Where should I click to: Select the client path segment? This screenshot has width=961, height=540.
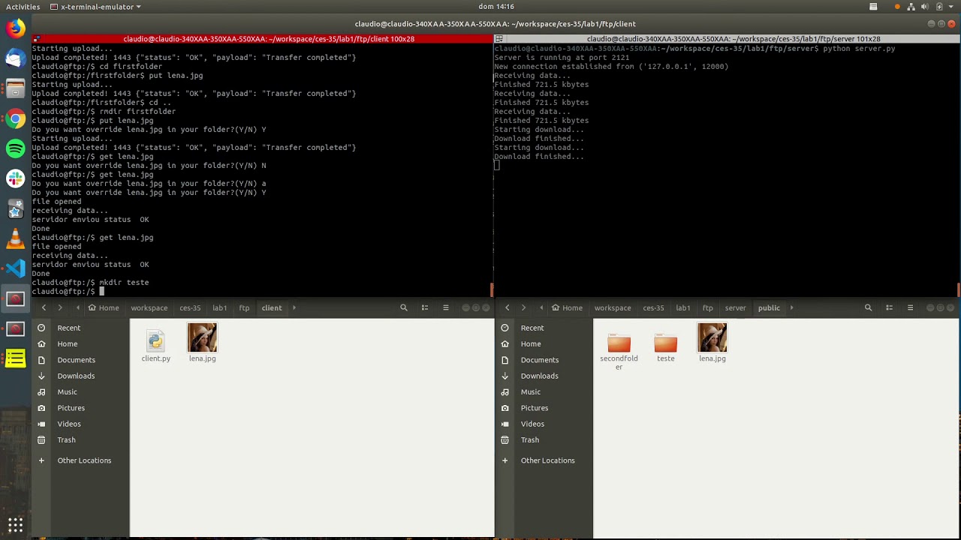click(x=272, y=307)
